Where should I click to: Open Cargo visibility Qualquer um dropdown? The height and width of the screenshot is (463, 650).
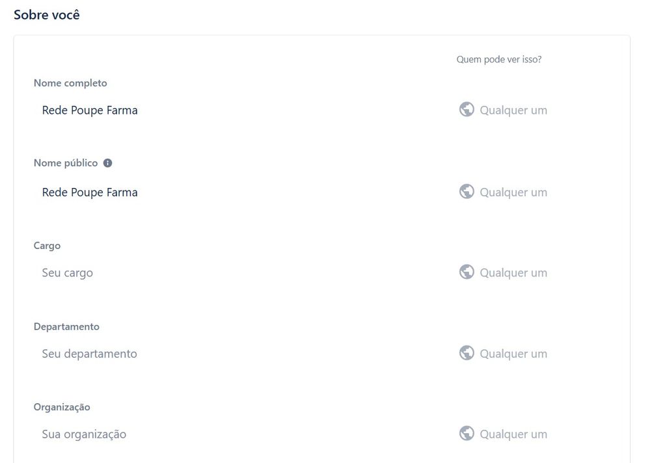pyautogui.click(x=503, y=272)
